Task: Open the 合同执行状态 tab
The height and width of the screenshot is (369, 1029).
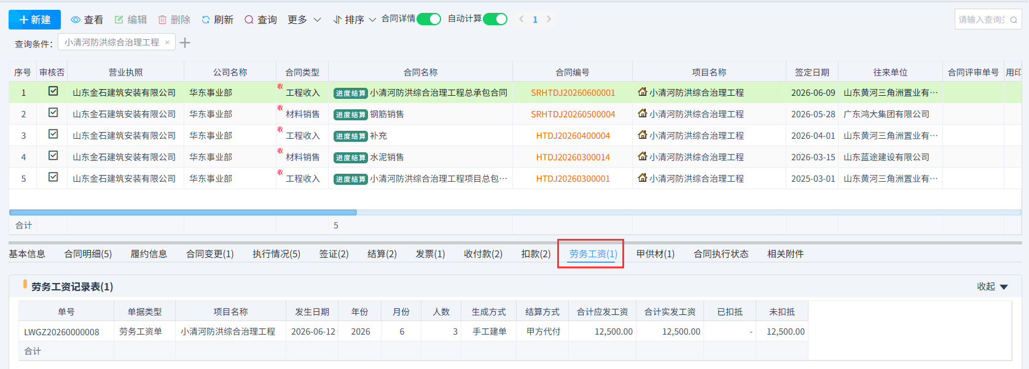Action: coord(721,254)
